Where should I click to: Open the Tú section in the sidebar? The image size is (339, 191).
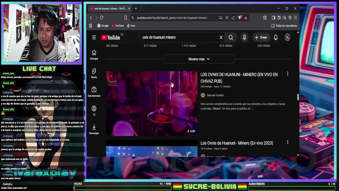click(94, 111)
